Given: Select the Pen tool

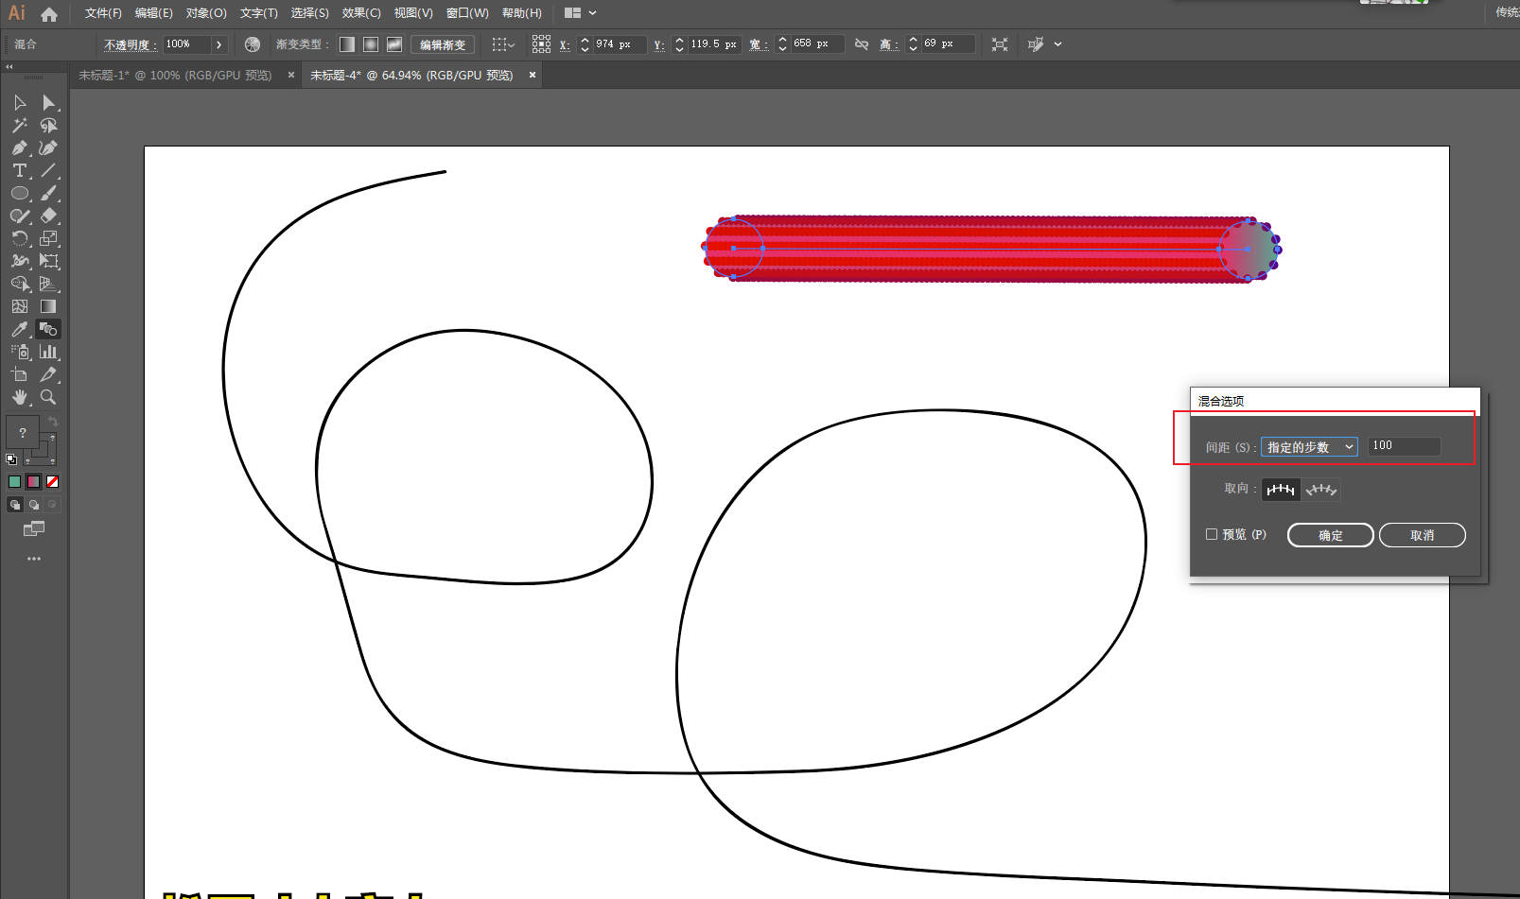Looking at the screenshot, I should [19, 148].
